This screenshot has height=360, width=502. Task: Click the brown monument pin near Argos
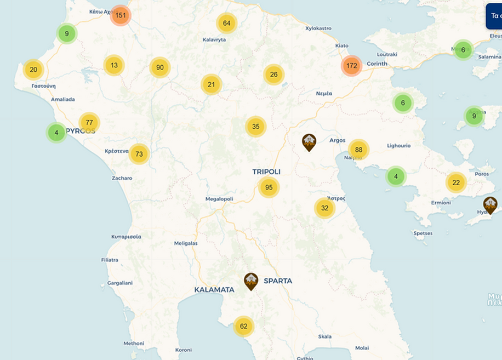[309, 142]
